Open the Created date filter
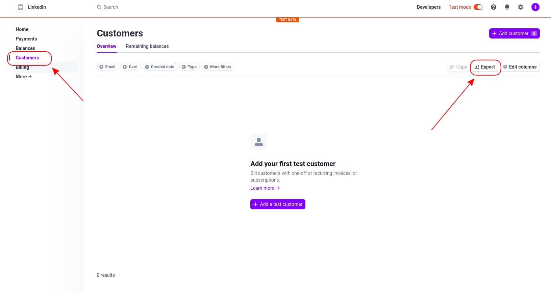 tap(160, 67)
